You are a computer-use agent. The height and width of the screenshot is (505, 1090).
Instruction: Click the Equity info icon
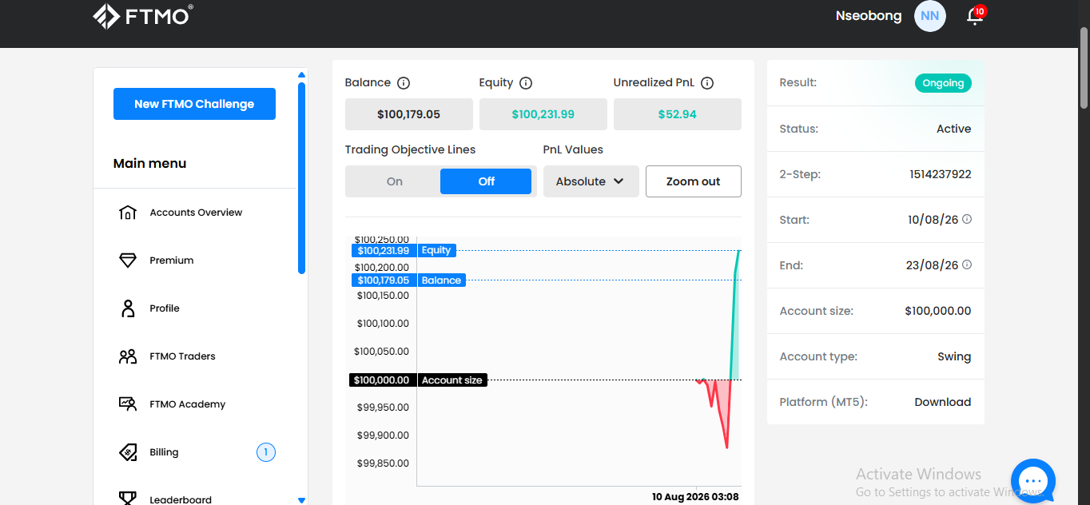pyautogui.click(x=526, y=83)
